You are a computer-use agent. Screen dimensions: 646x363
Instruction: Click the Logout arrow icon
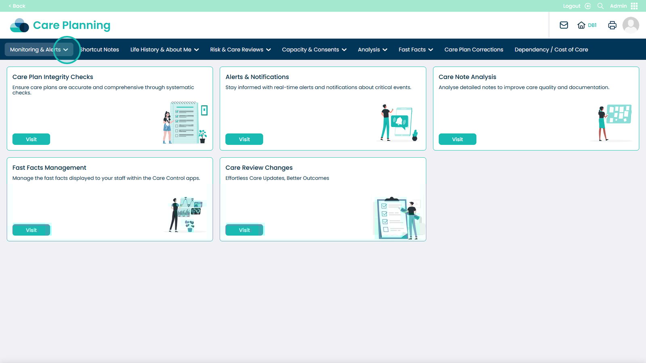[588, 6]
